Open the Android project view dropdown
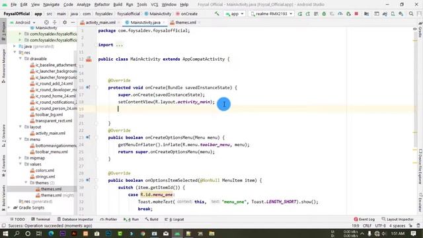423x238 pixels. click(22, 22)
